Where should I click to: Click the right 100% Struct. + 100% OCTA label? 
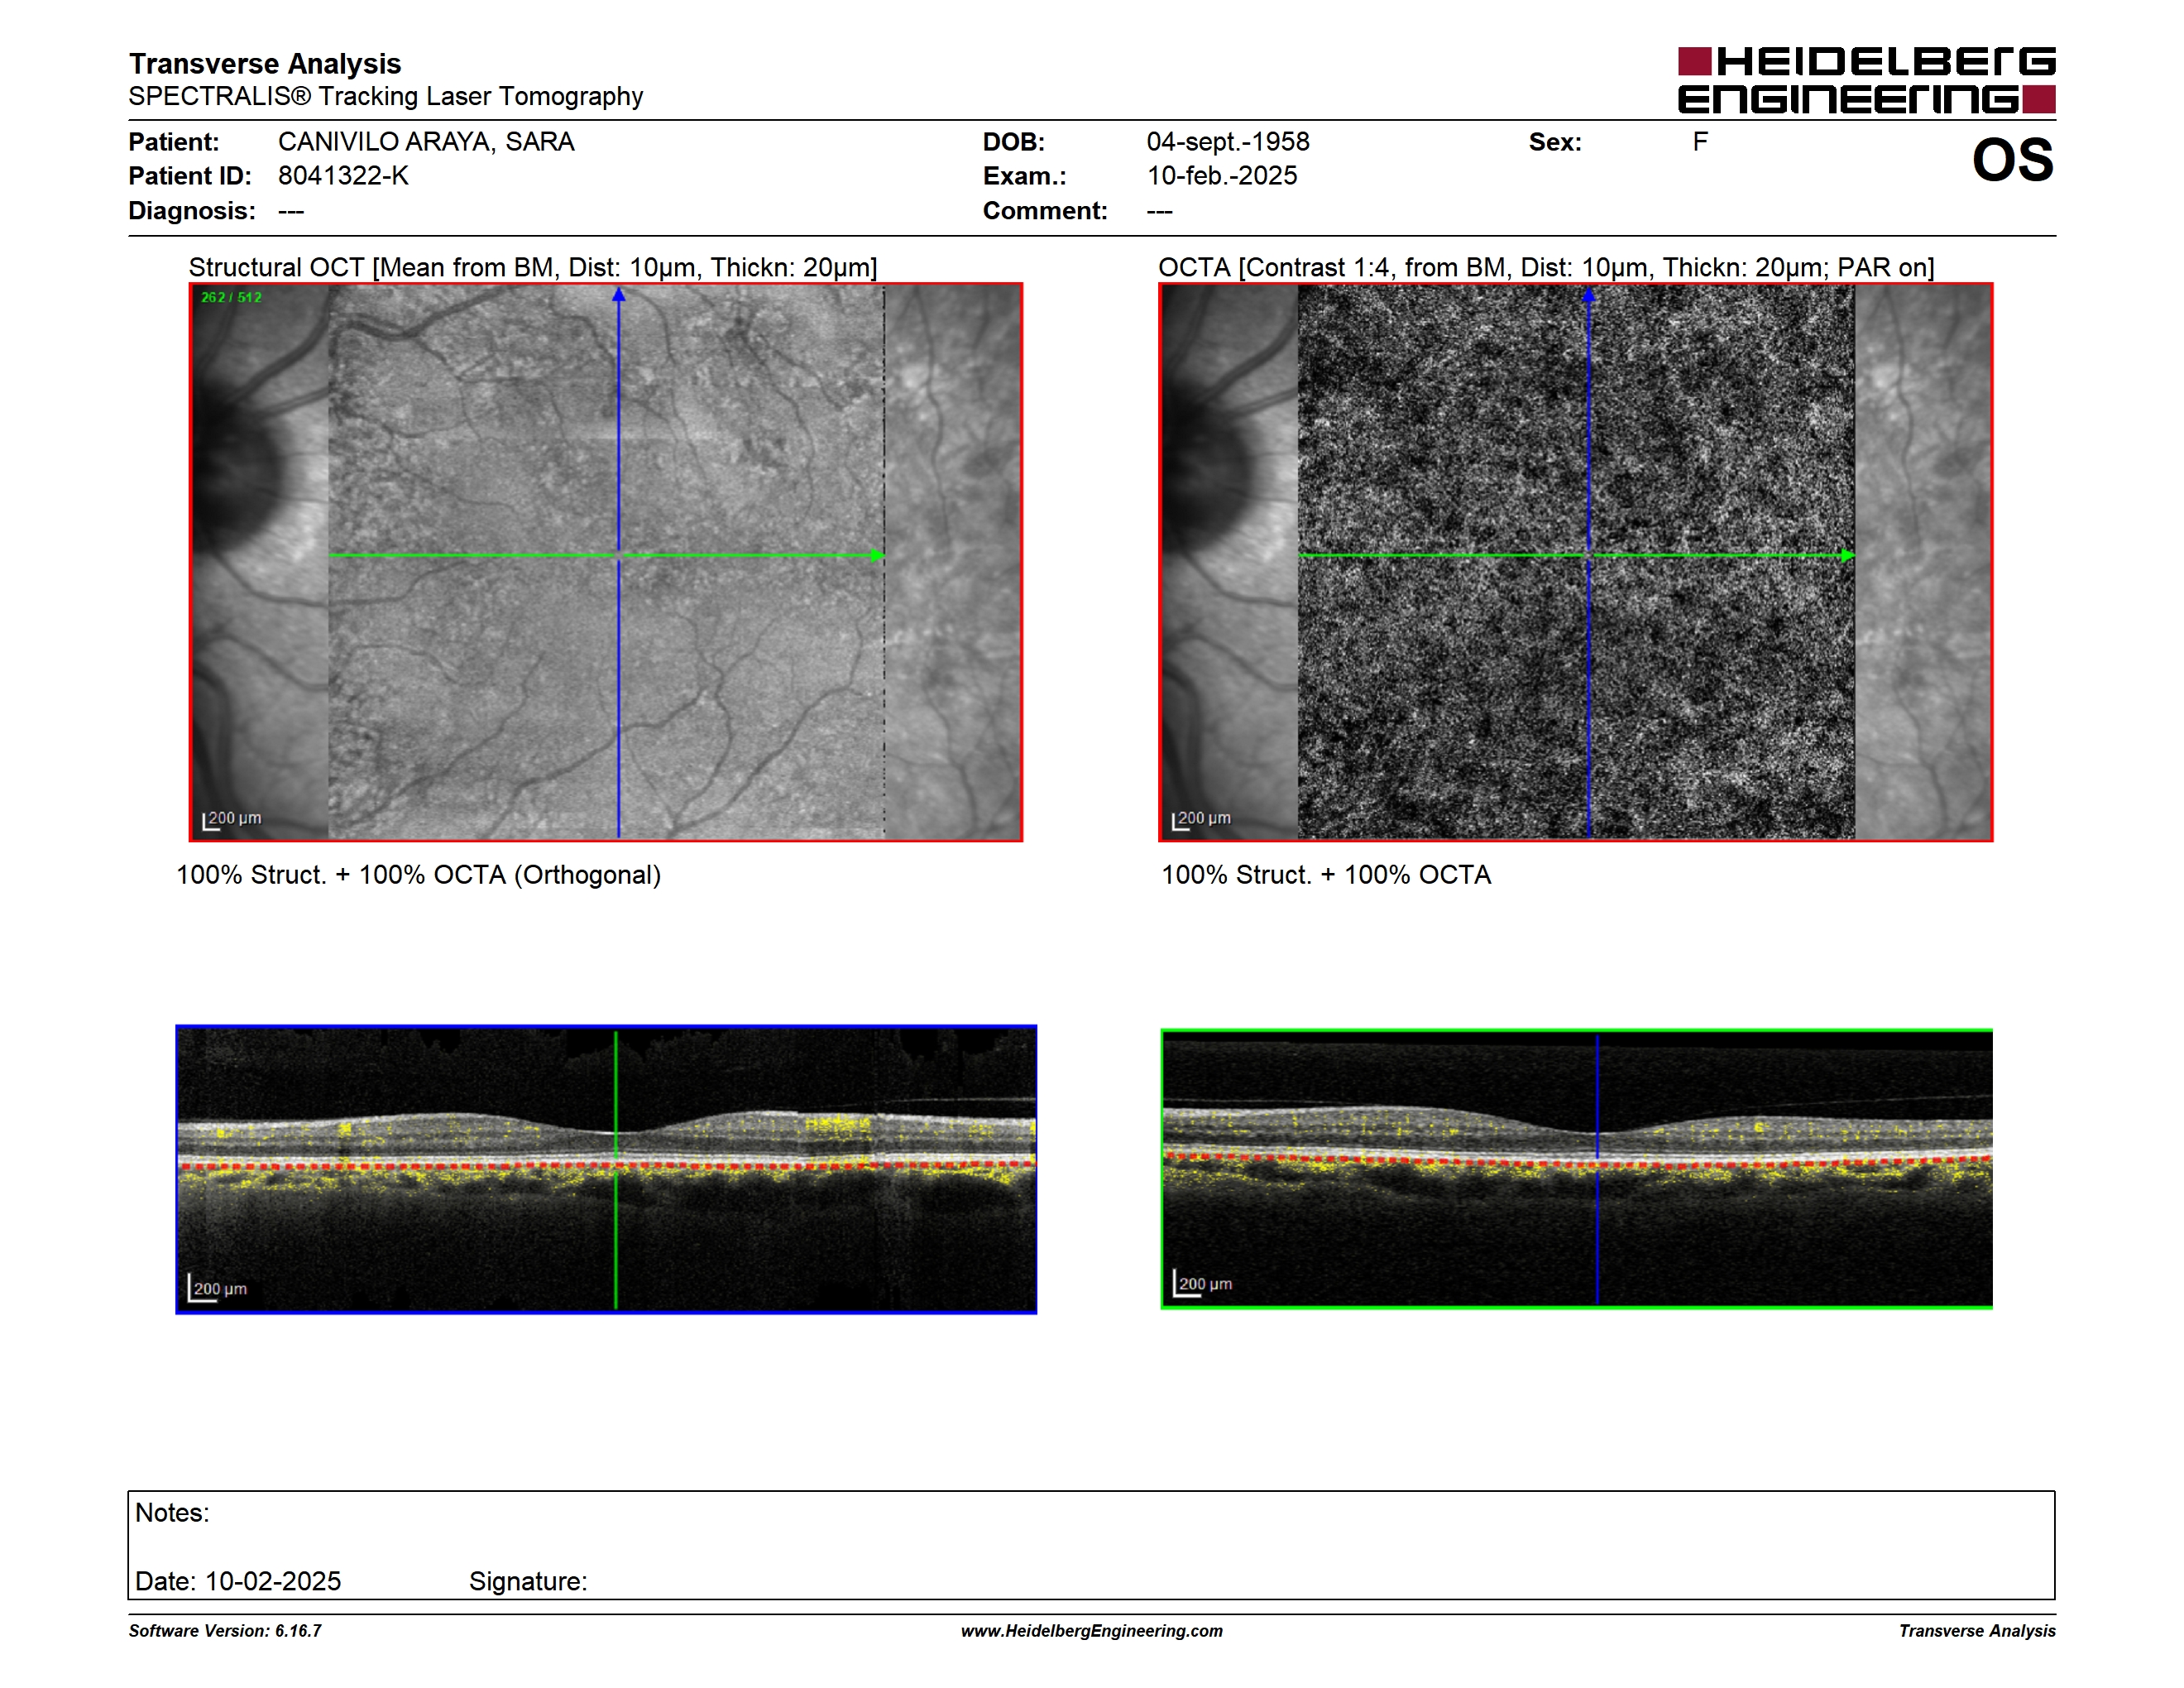[1326, 875]
